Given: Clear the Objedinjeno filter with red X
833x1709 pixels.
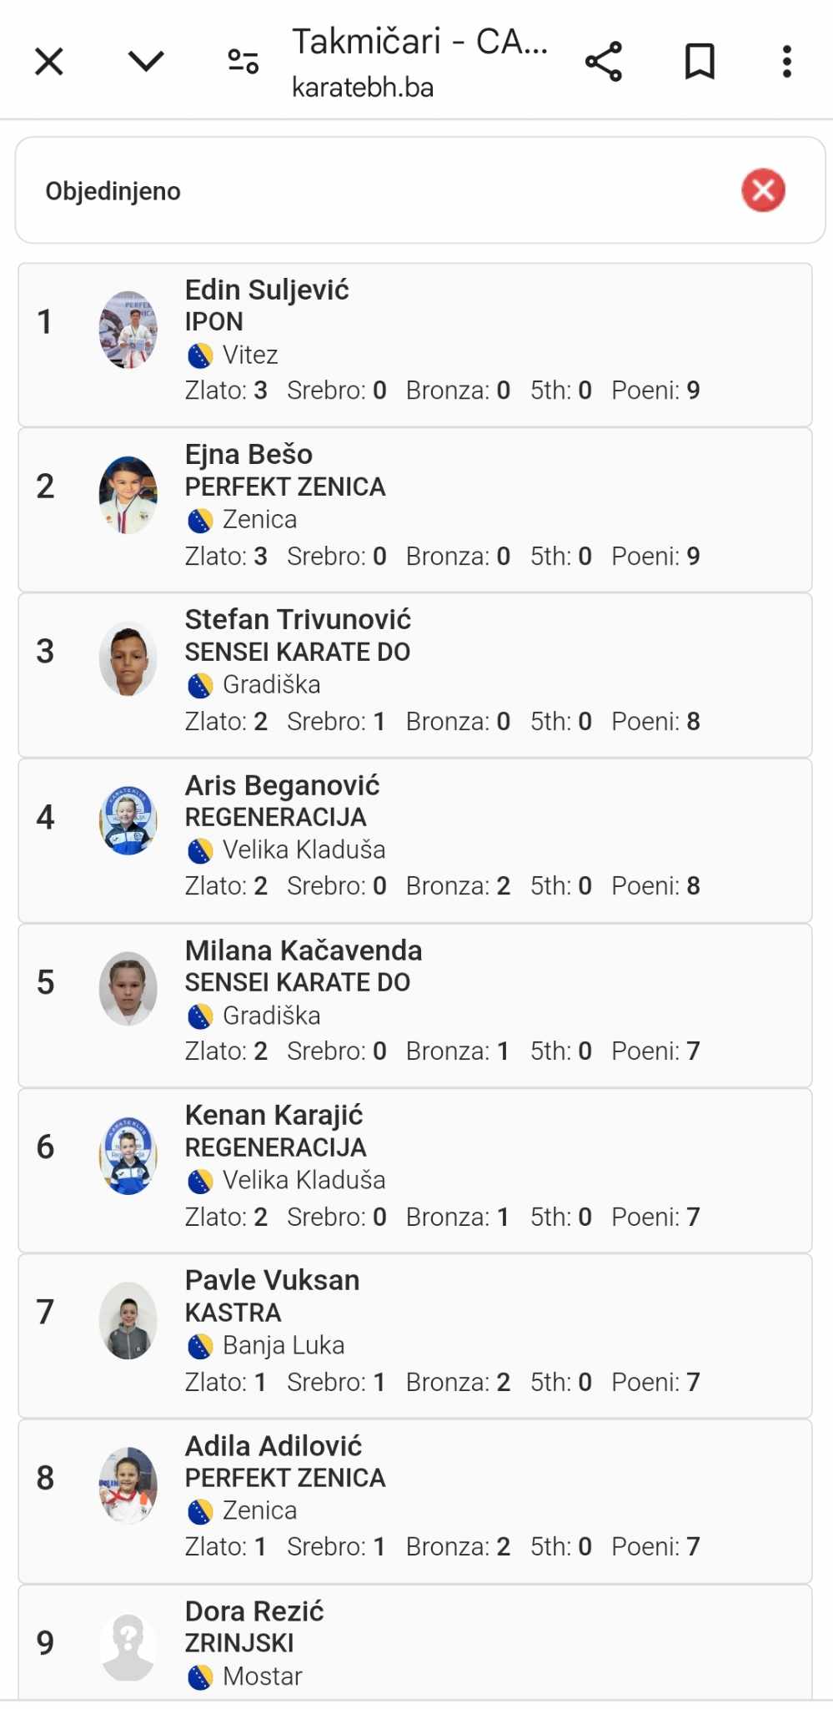Looking at the screenshot, I should (x=763, y=190).
